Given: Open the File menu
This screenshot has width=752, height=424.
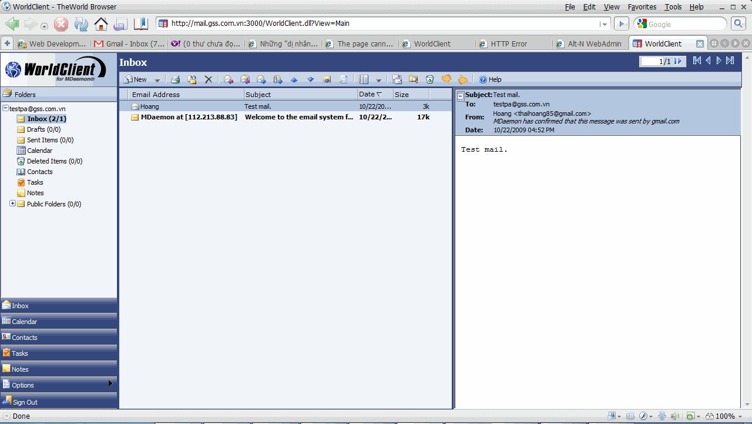Looking at the screenshot, I should tap(570, 7).
